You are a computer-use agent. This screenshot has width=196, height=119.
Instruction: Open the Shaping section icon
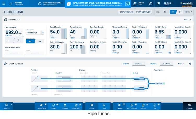[x=92, y=106]
